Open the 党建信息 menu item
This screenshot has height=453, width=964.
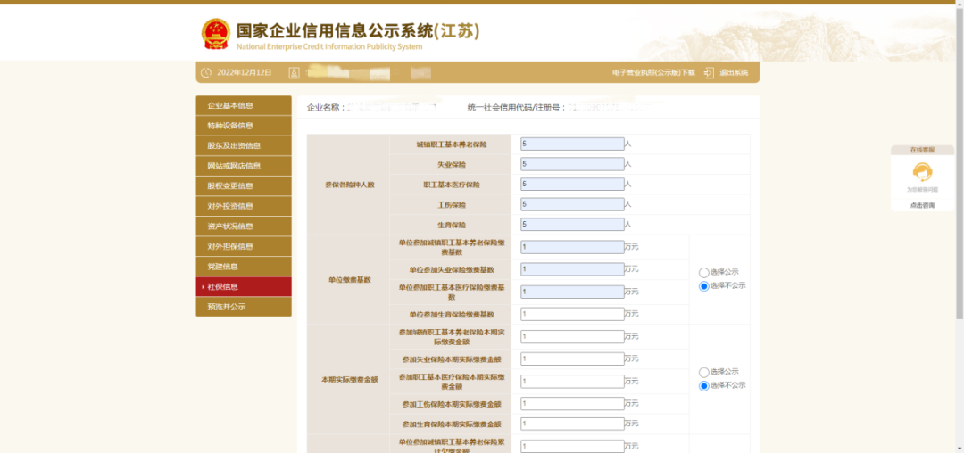[244, 267]
